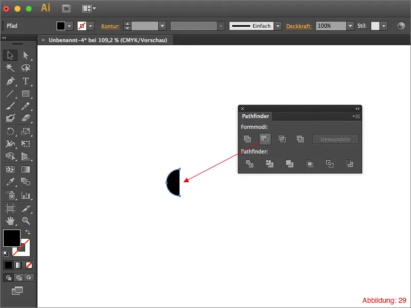The image size is (411, 308).
Task: Collapse the Pathfinder panel with double arrows
Action: [x=357, y=108]
